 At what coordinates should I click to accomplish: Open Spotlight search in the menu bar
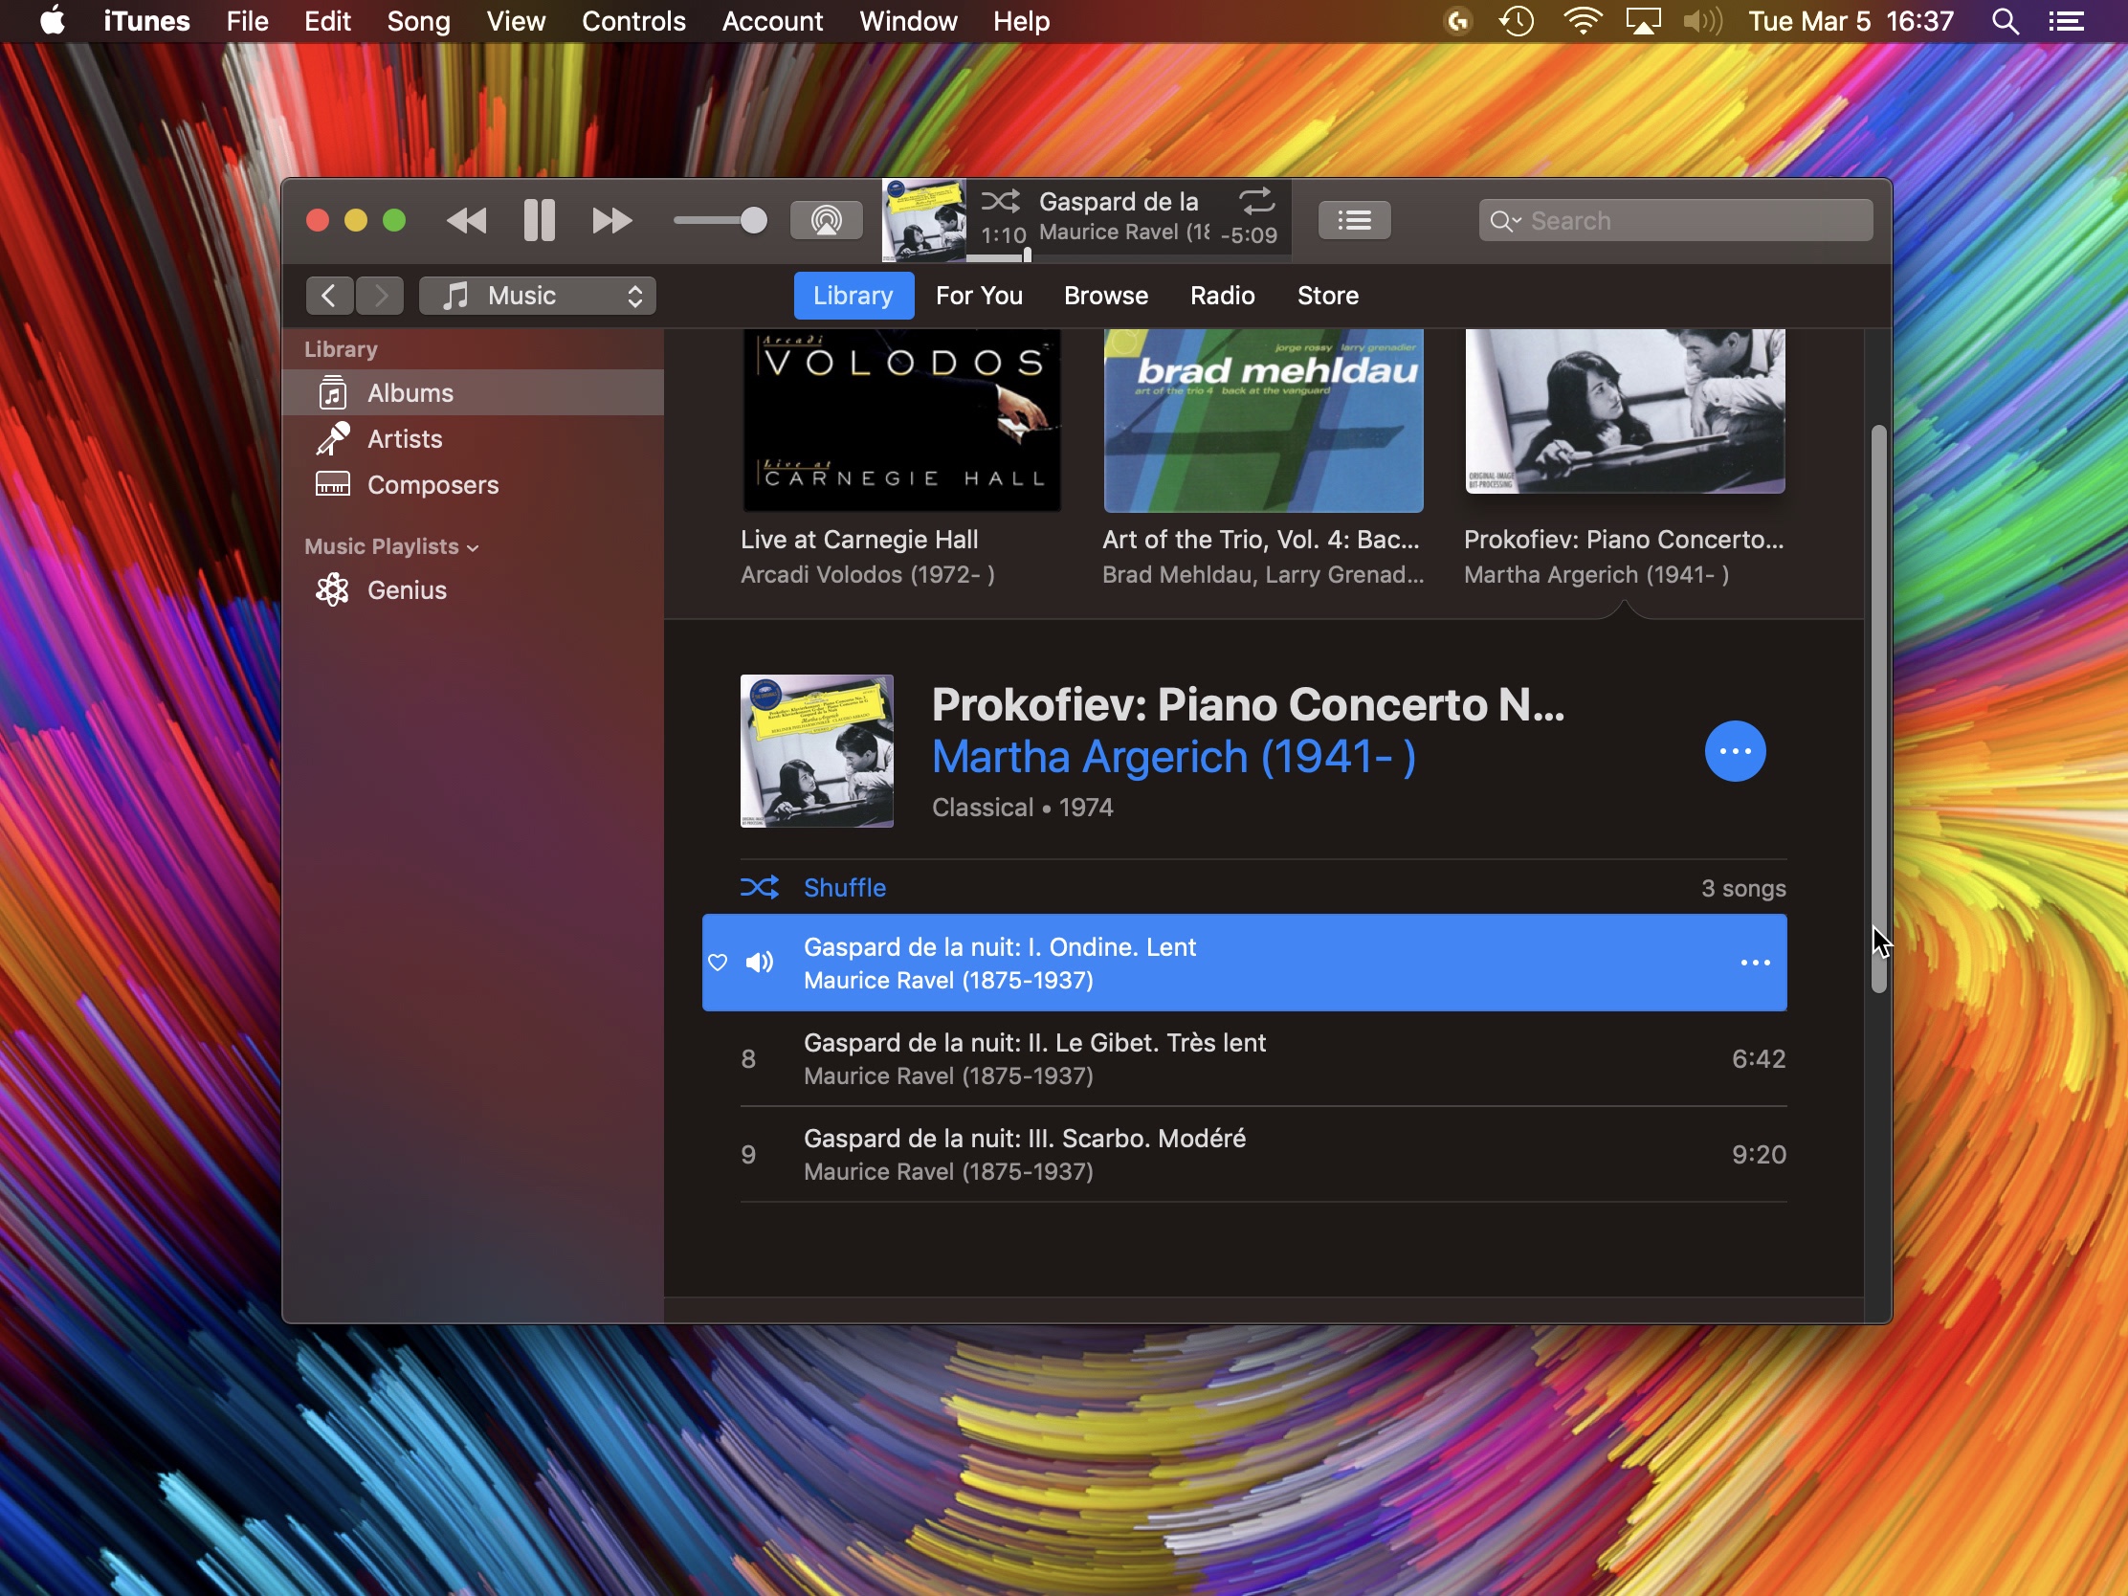point(2005,21)
